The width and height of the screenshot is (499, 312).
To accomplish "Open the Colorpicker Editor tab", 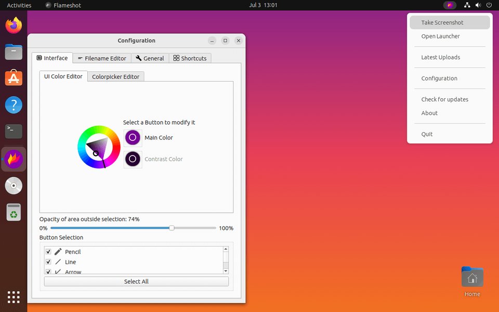I will (x=115, y=77).
